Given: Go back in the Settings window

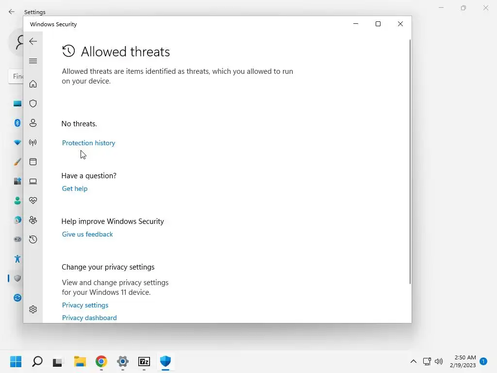Looking at the screenshot, I should point(12,12).
